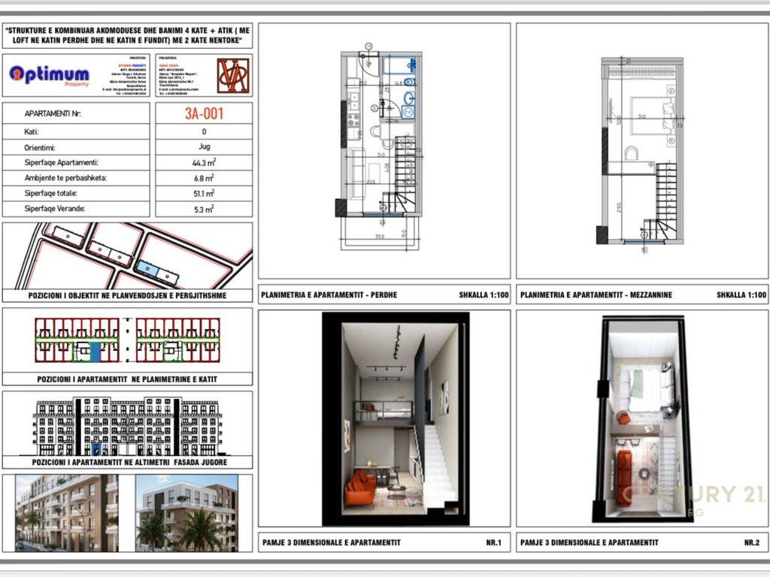Click the red VR monogram logo
Viewport: 770px width, 577px height.
tap(232, 76)
